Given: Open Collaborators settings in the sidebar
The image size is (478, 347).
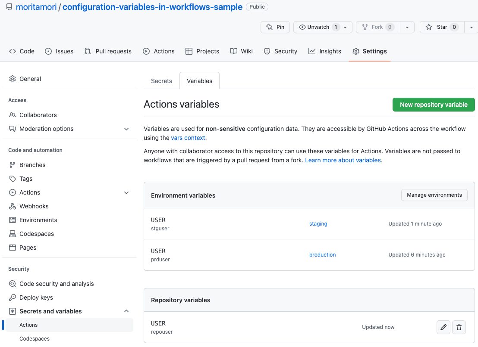Looking at the screenshot, I should 38,115.
